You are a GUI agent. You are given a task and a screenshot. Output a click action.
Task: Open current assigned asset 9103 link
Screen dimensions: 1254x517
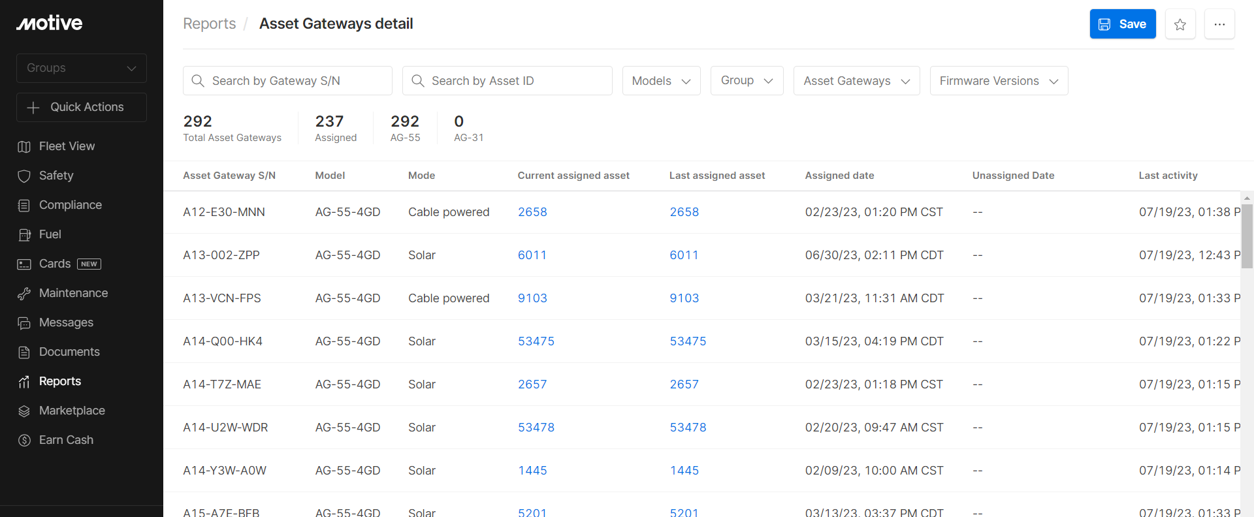[x=532, y=298]
